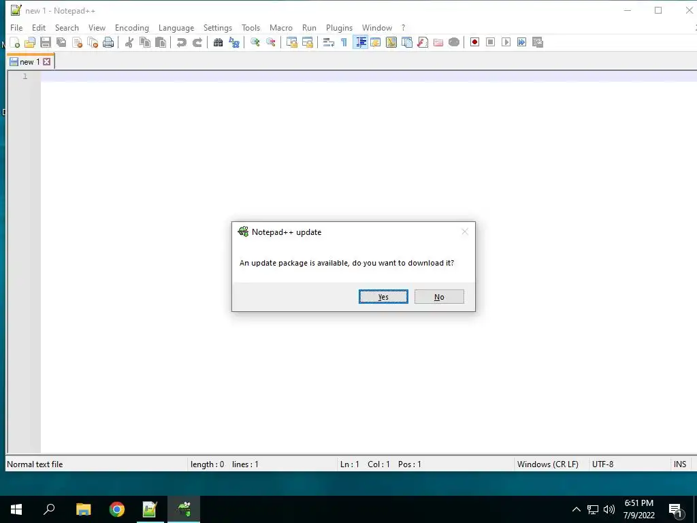This screenshot has height=523, width=697.
Task: Run a macro multiple times icon
Action: click(x=521, y=42)
